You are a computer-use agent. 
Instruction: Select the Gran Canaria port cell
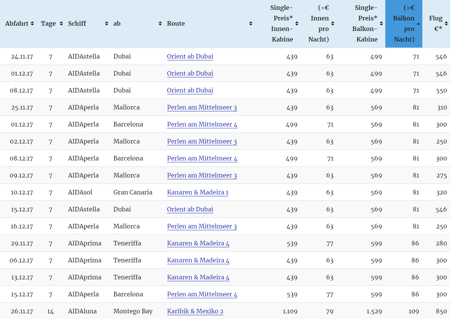133,192
